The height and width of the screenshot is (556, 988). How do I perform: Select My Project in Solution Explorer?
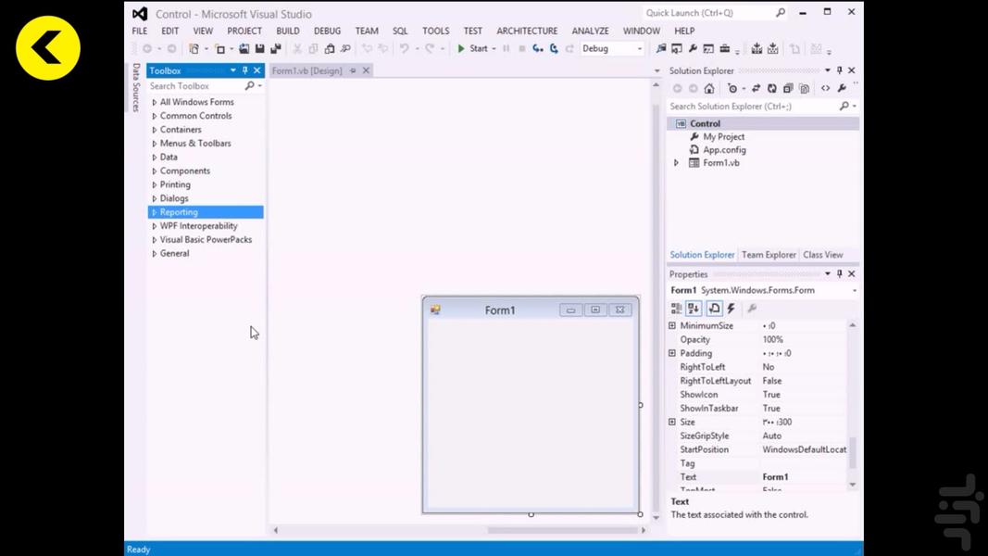pos(723,136)
